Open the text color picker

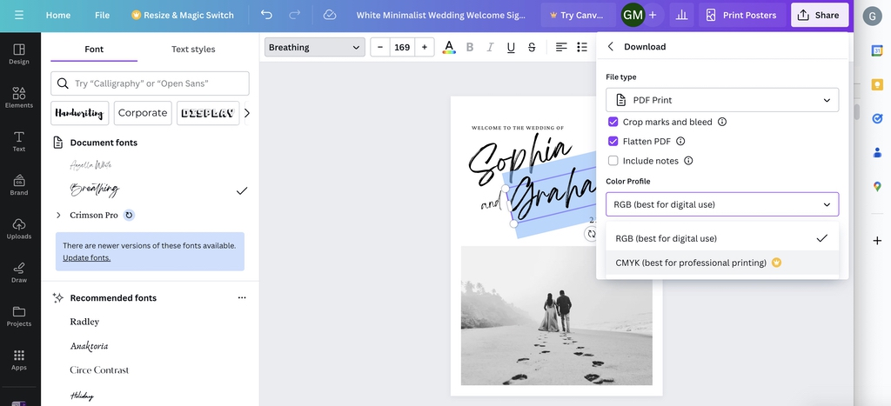point(449,47)
